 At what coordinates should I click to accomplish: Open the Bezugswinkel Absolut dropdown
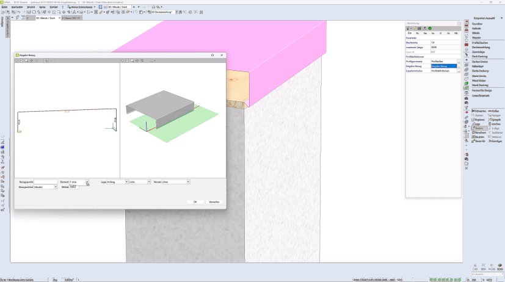[x=59, y=187]
